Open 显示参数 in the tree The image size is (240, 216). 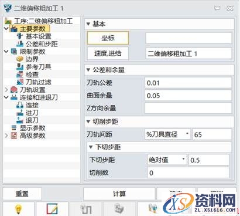(x=33, y=128)
